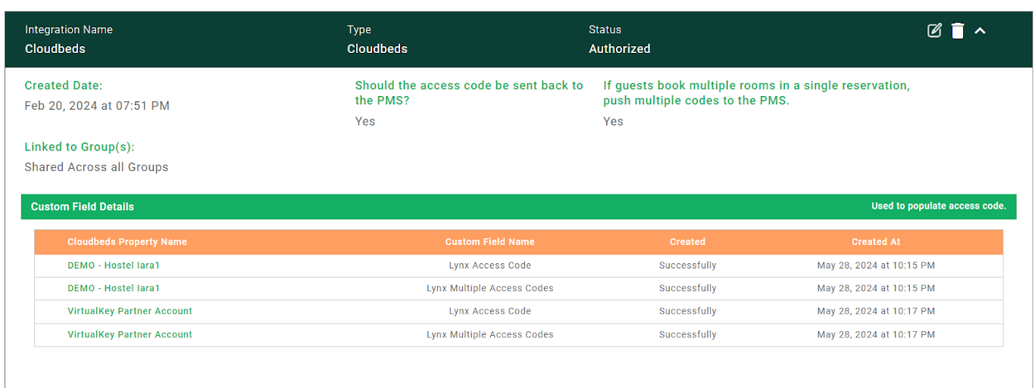This screenshot has height=388, width=1035.
Task: Click the May 28, 2024 10:17 PM last row timestamp
Action: point(876,334)
